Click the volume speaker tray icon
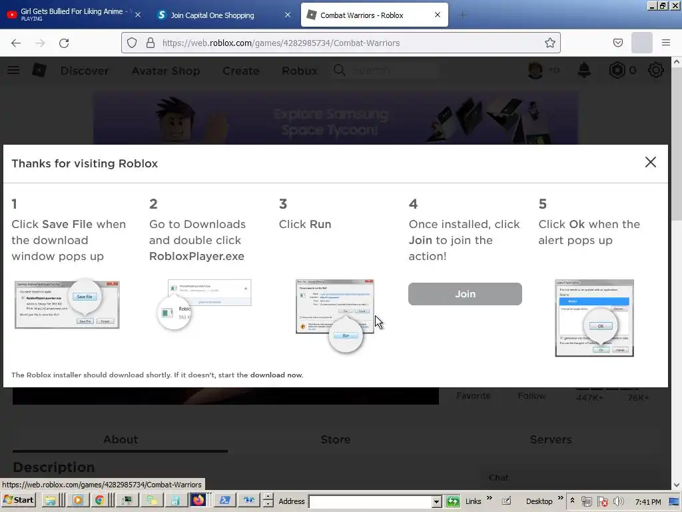Viewport: 682px width, 512px height. (x=619, y=501)
